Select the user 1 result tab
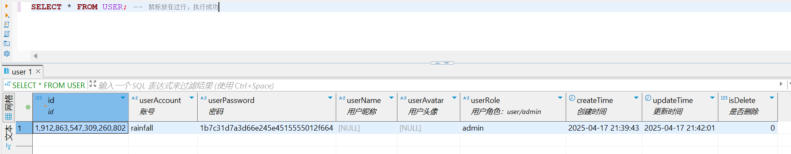 pos(22,71)
